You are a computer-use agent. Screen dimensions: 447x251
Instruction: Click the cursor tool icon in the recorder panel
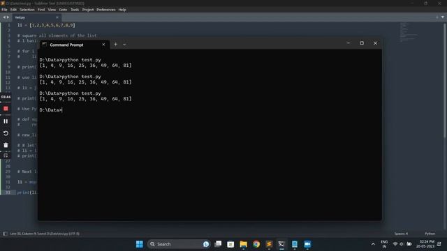[x=6, y=155]
